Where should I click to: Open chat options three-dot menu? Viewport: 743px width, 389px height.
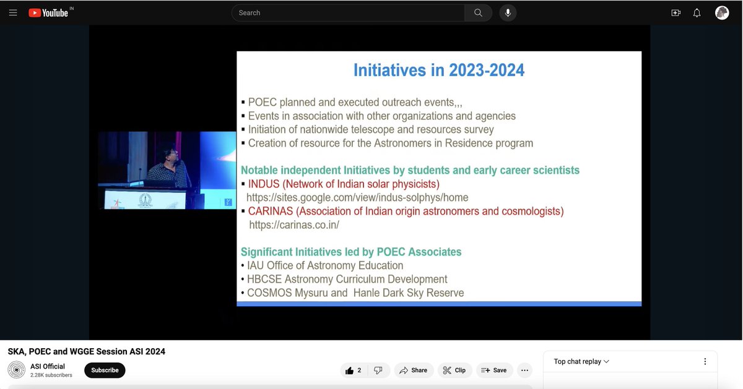click(705, 362)
